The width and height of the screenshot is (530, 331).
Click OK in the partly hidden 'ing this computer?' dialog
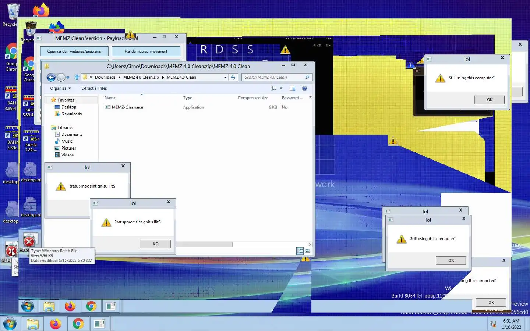click(x=491, y=302)
